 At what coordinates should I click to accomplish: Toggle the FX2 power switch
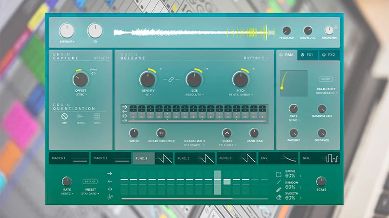pos(324,55)
